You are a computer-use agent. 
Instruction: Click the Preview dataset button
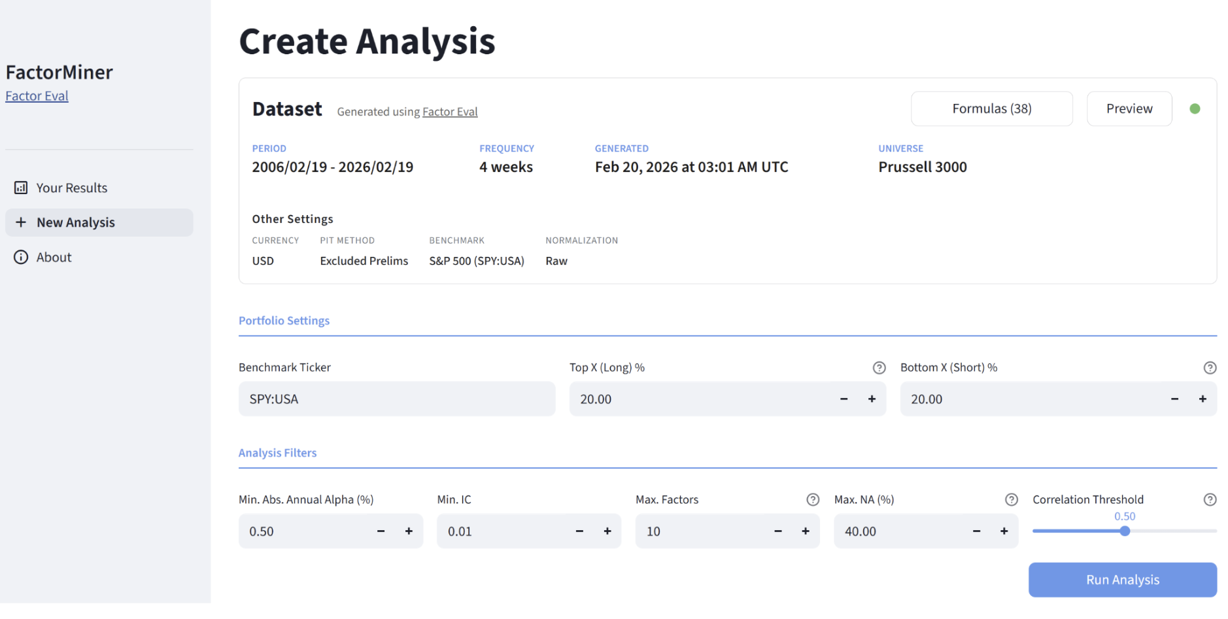(x=1129, y=109)
